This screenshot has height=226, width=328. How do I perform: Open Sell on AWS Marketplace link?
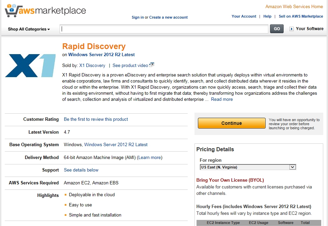[301, 16]
